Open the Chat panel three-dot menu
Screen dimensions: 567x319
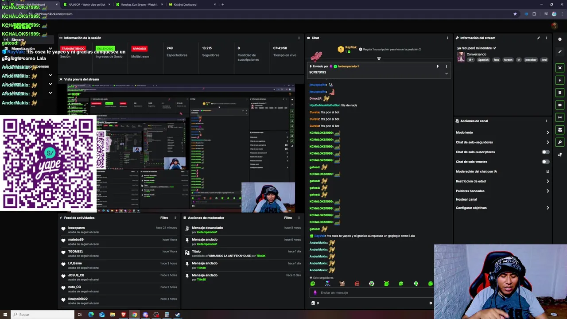click(x=447, y=38)
